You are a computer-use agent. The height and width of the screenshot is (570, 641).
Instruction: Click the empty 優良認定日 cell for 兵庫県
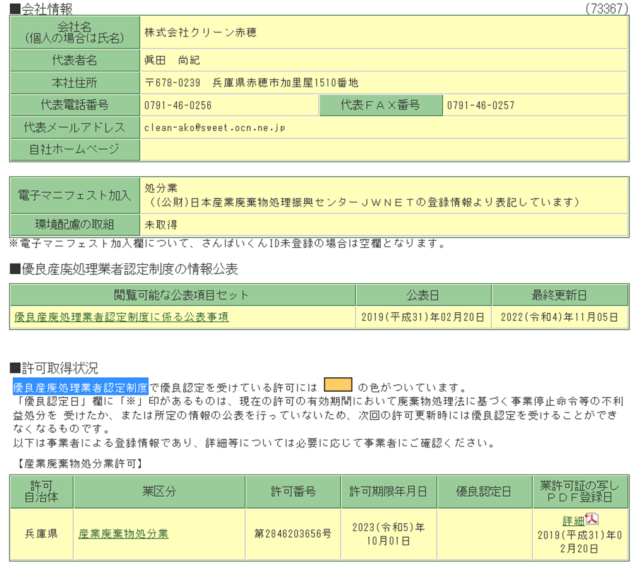click(x=484, y=534)
